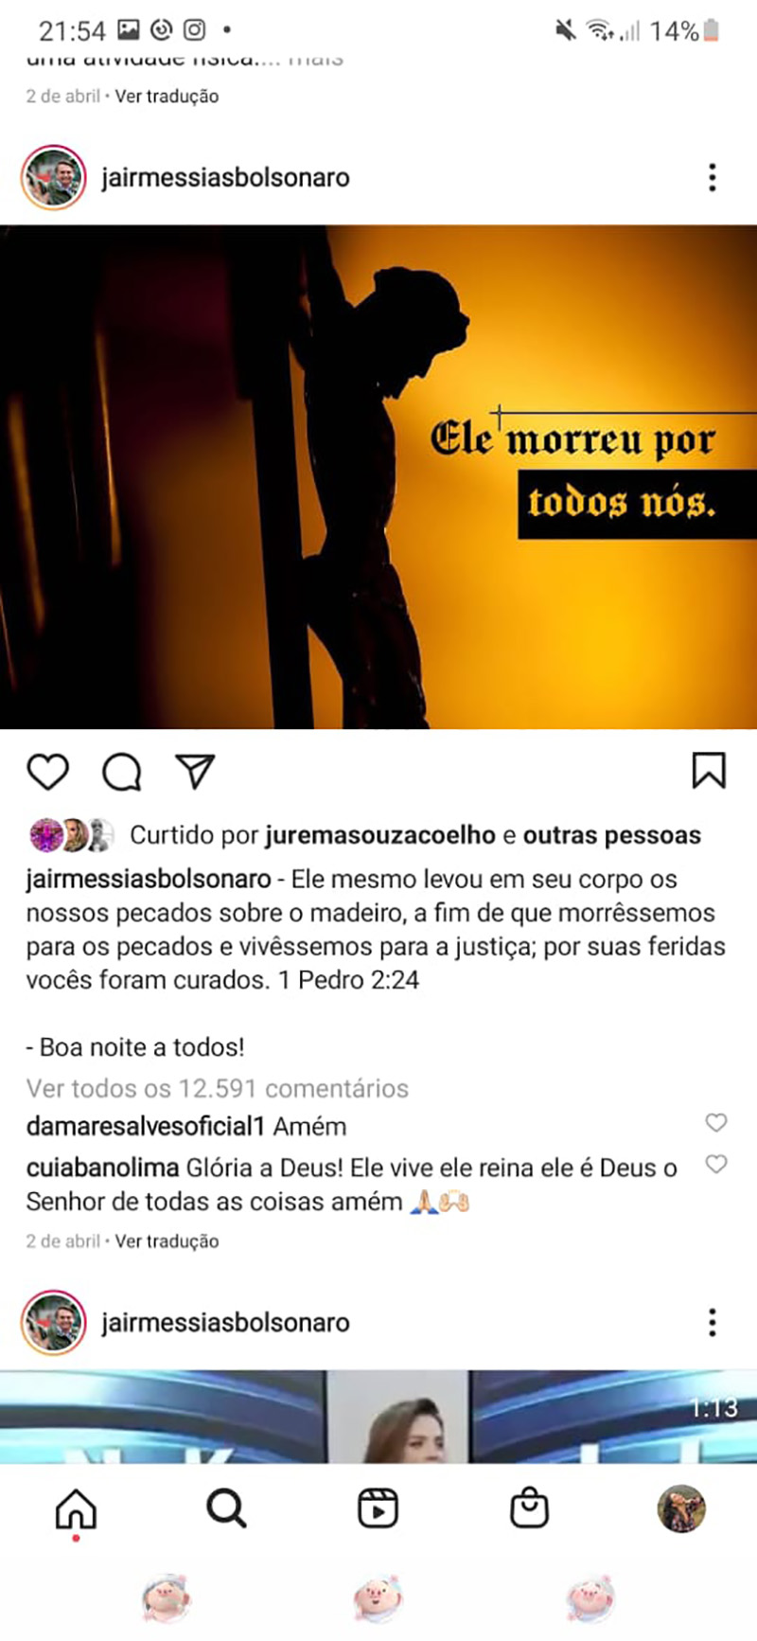Go to Home tab in bottom navigation
Image resolution: width=757 pixels, height=1641 pixels.
76,1508
